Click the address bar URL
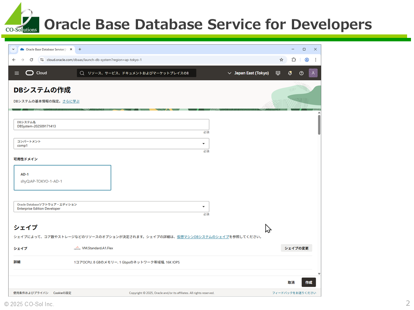 click(x=94, y=60)
